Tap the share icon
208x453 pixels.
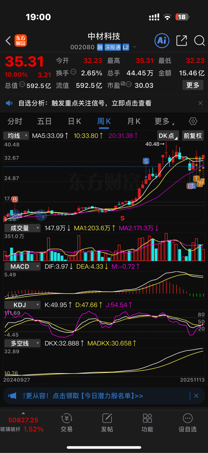click(x=181, y=41)
